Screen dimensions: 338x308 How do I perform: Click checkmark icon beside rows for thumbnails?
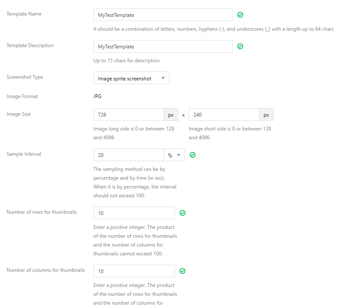[x=182, y=213]
